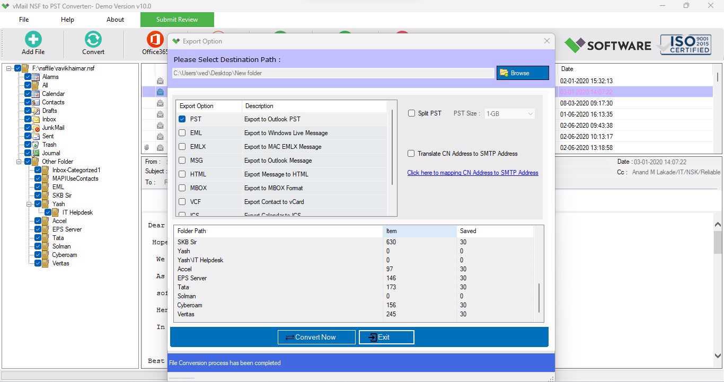This screenshot has width=724, height=382.
Task: Click the Folder Path column header
Action: pos(278,231)
